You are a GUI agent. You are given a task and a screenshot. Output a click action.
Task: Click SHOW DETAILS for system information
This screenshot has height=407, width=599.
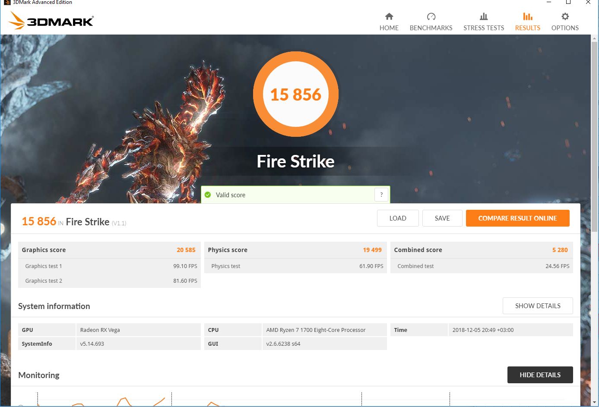tap(538, 306)
